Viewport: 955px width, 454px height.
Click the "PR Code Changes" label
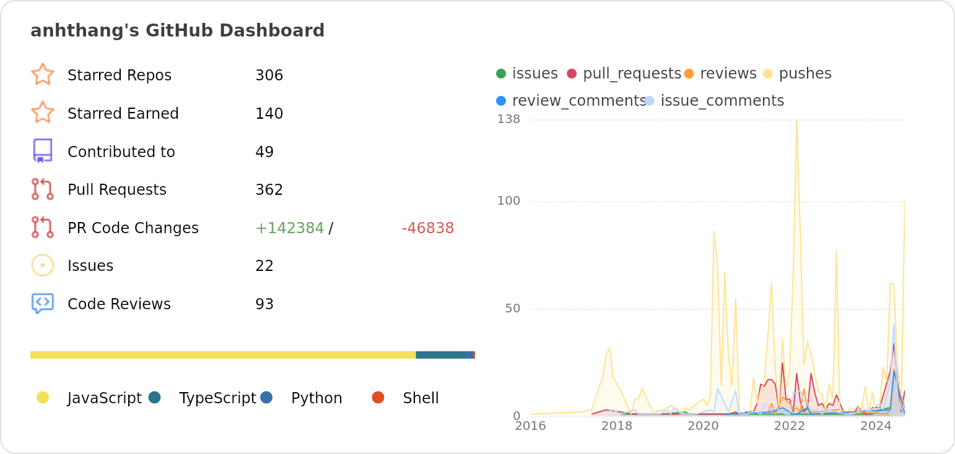click(133, 228)
